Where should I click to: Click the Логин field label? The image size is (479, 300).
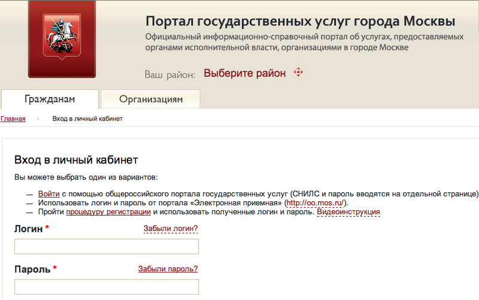coord(28,229)
